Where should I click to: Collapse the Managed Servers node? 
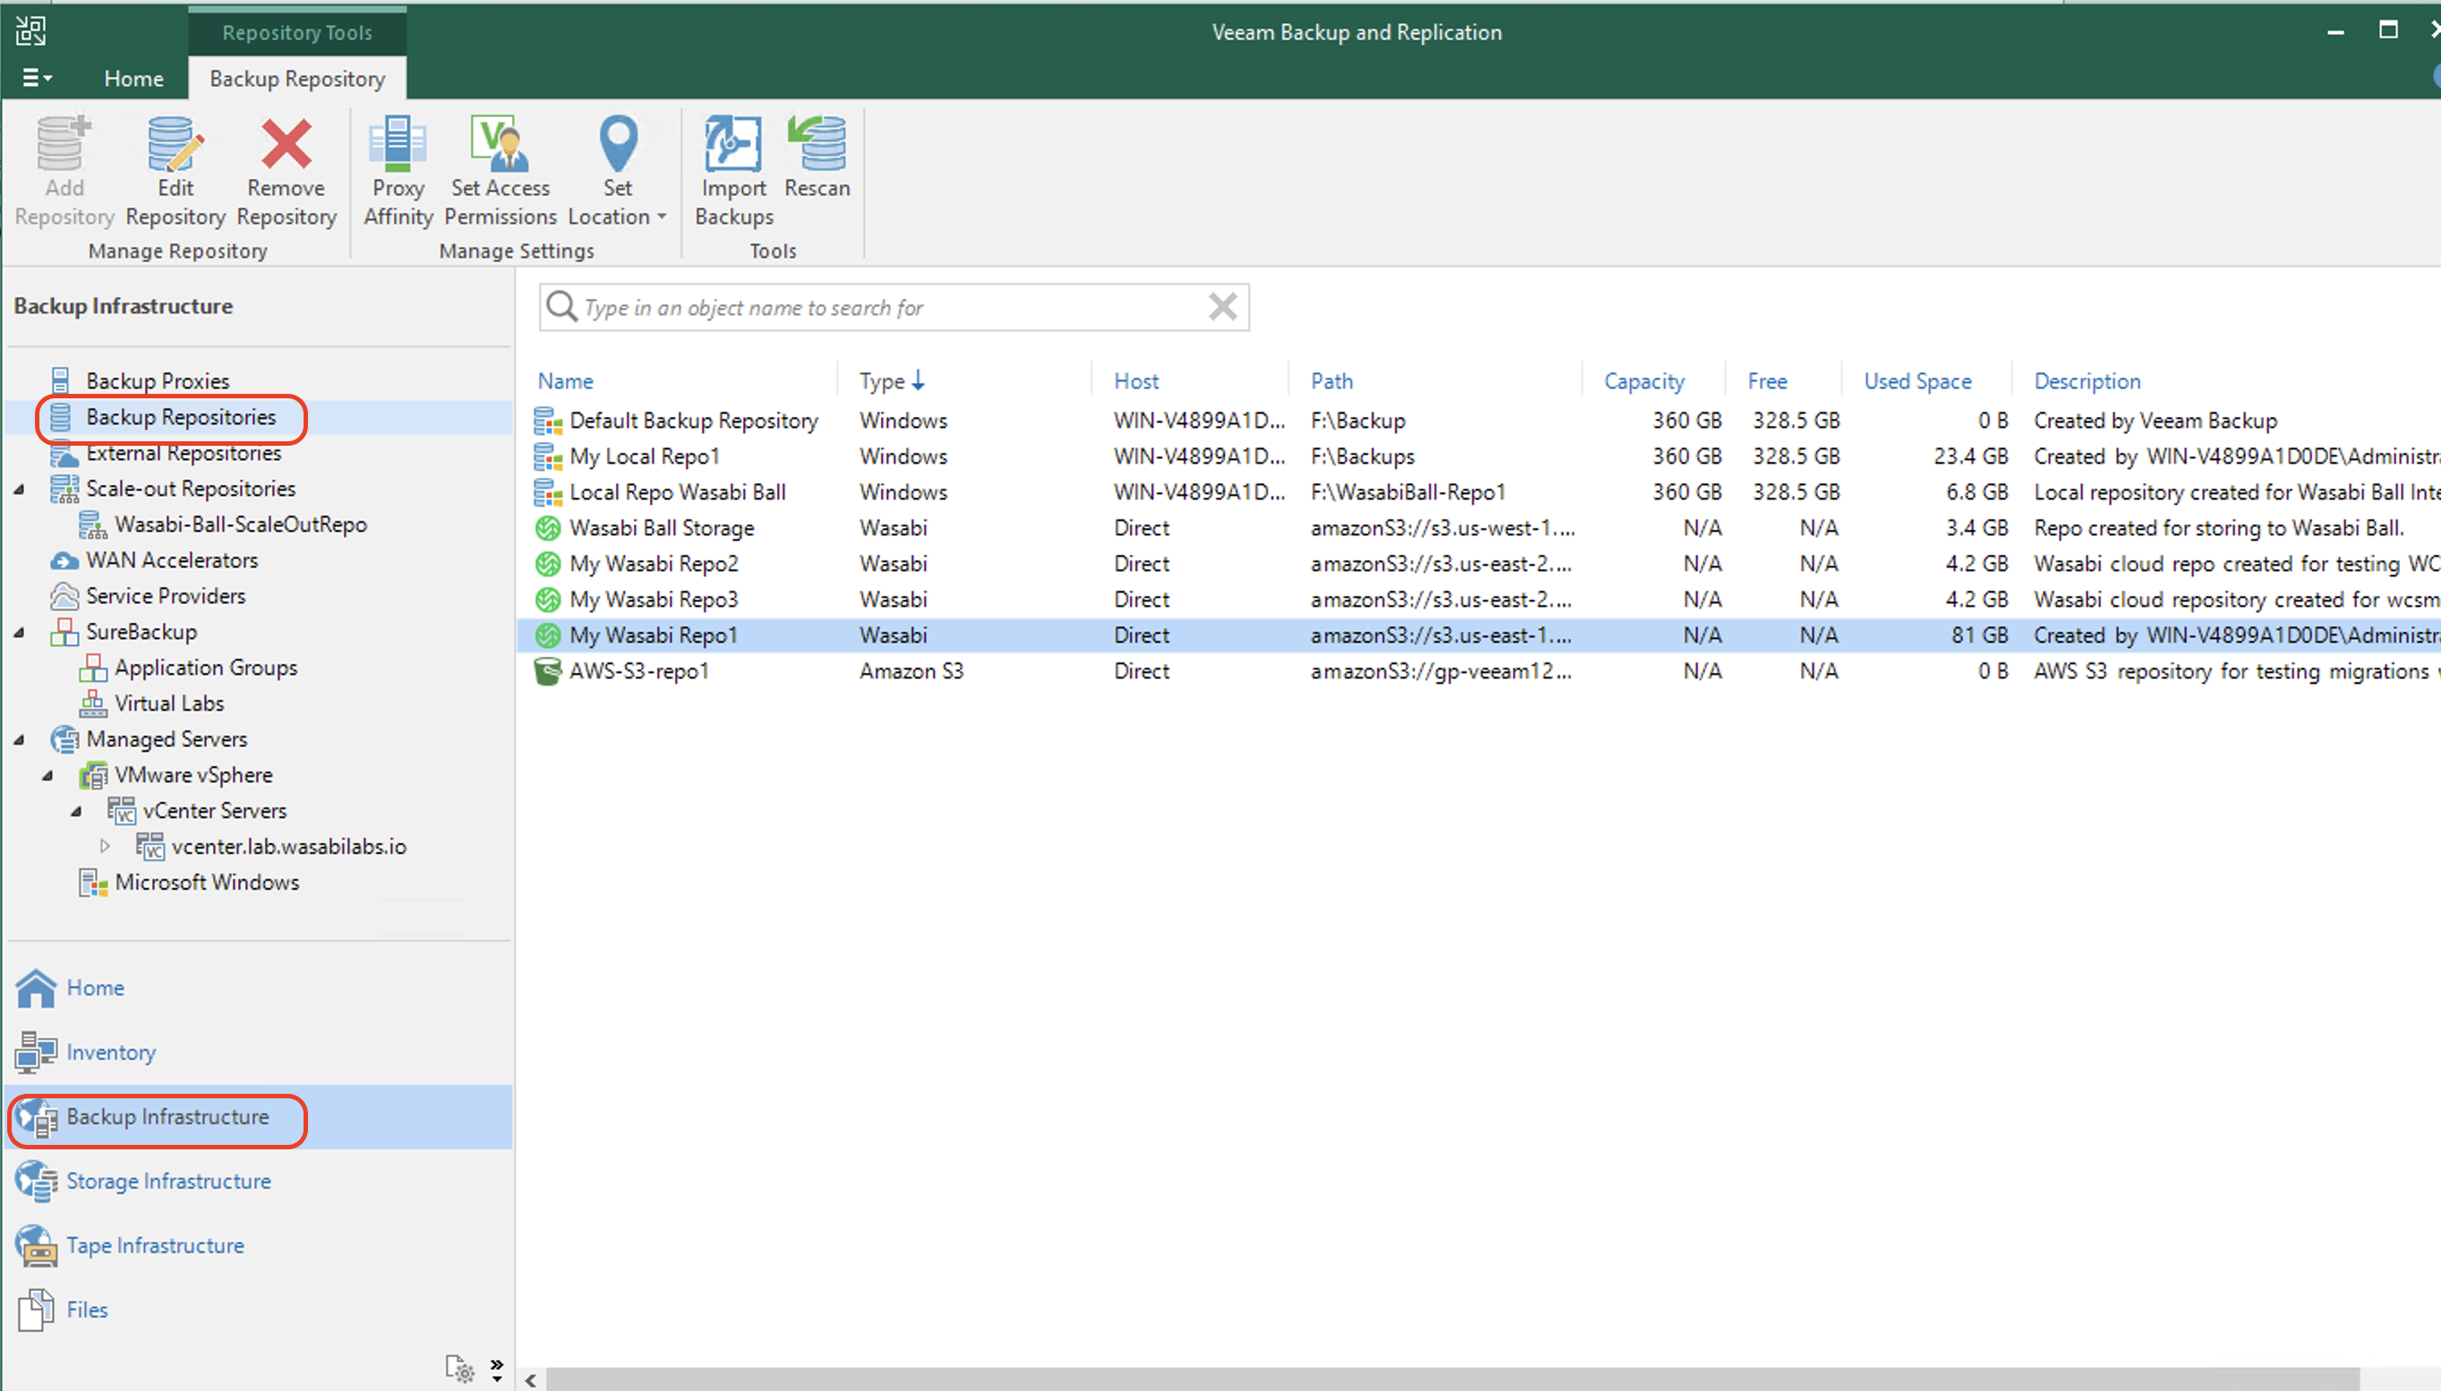19,739
